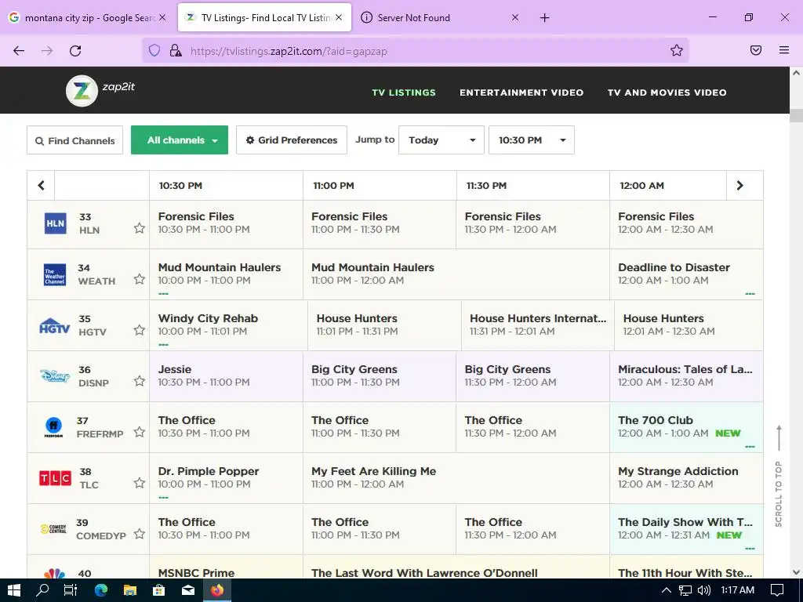The height and width of the screenshot is (602, 803).
Task: View site security lock info
Action: click(176, 50)
